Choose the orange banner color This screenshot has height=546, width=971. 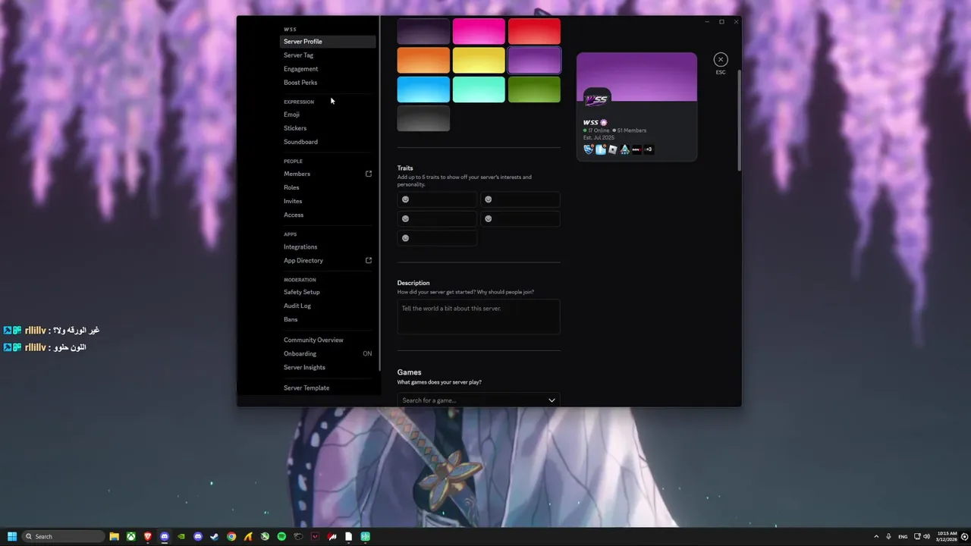[x=423, y=60]
